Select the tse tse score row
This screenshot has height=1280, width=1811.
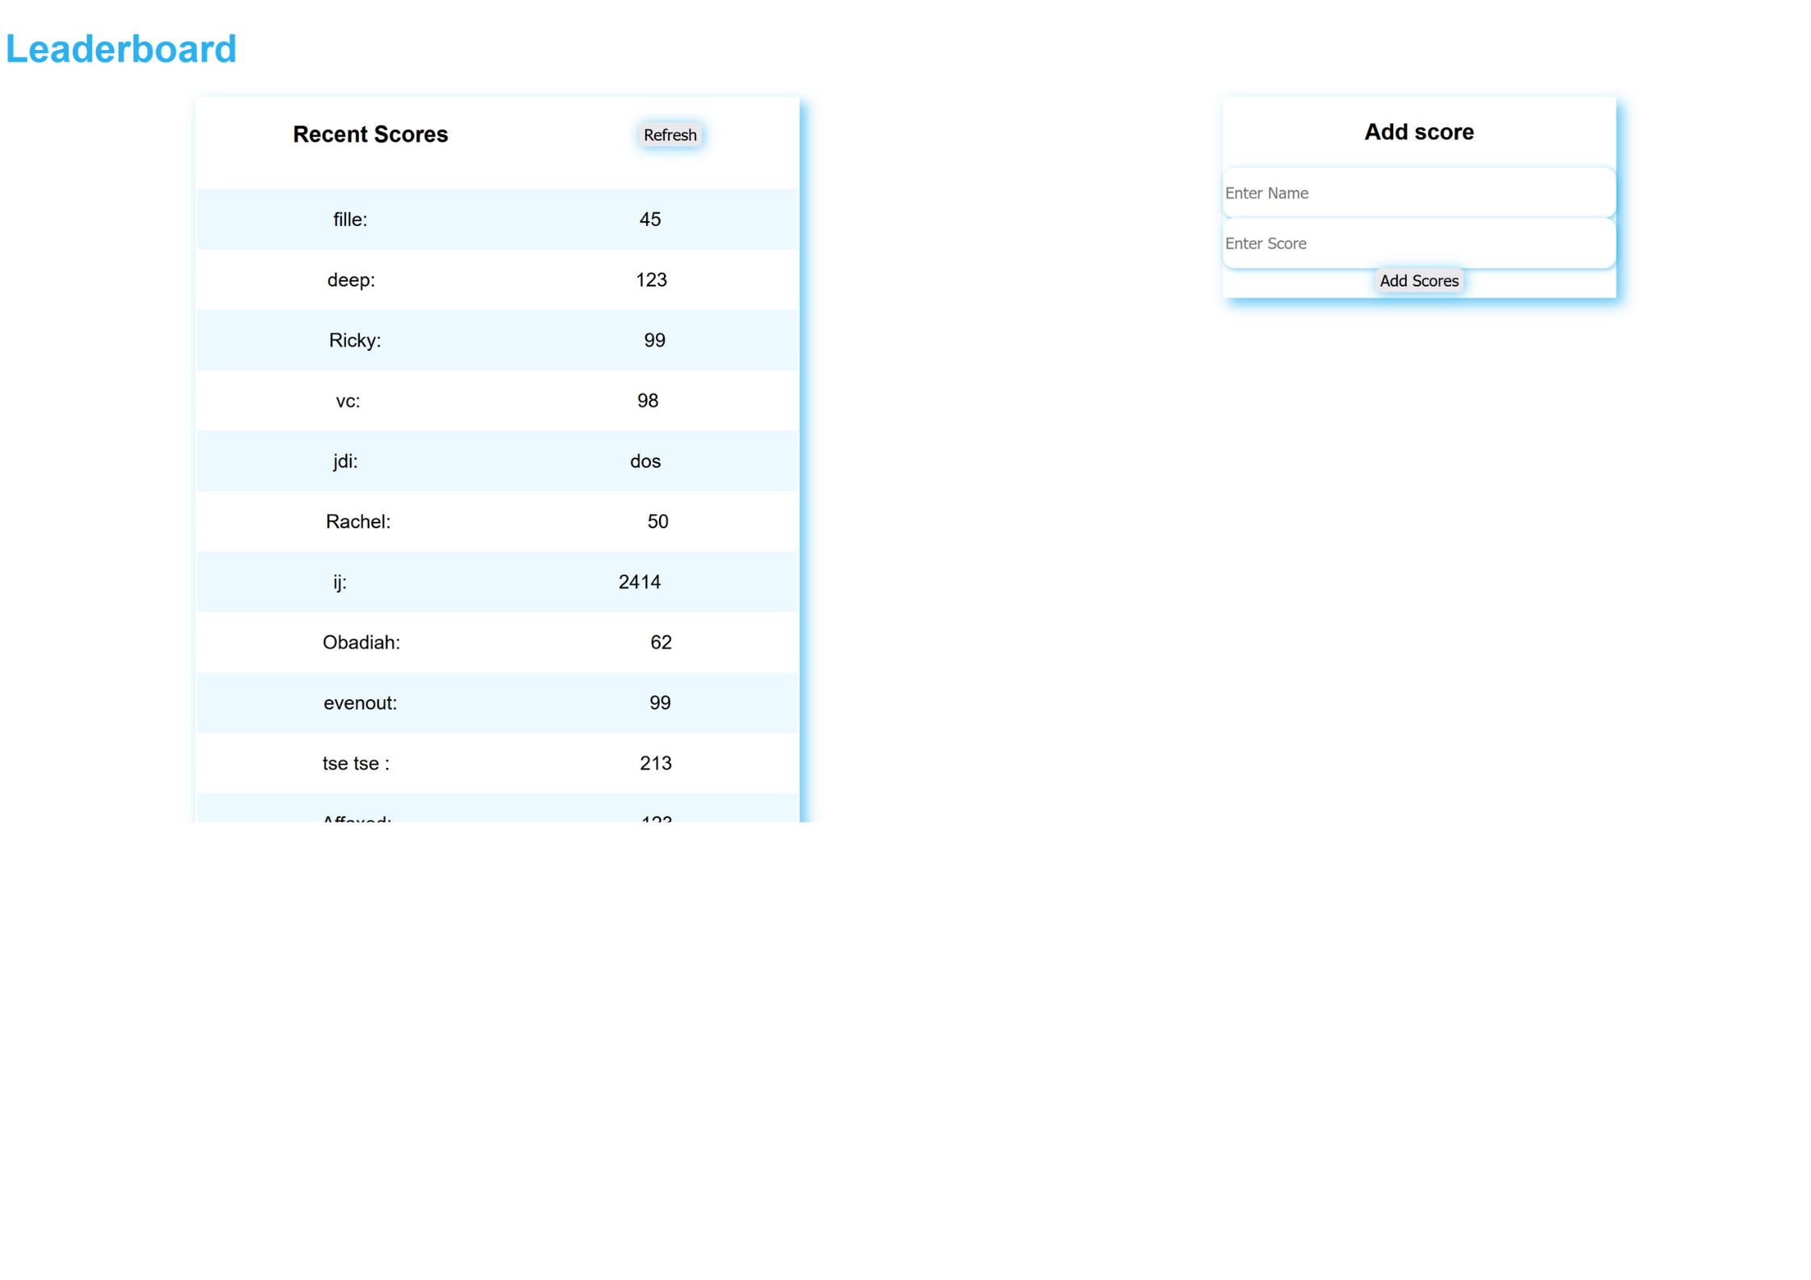coord(497,763)
